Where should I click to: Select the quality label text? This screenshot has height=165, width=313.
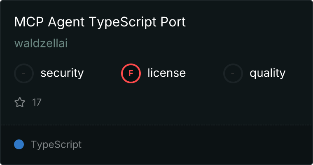(267, 73)
